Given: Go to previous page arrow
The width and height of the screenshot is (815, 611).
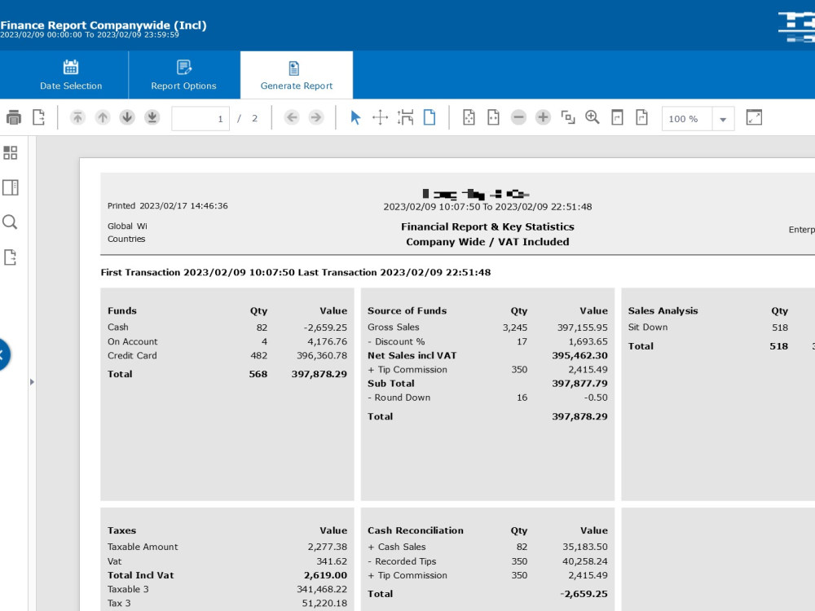Looking at the screenshot, I should [103, 118].
